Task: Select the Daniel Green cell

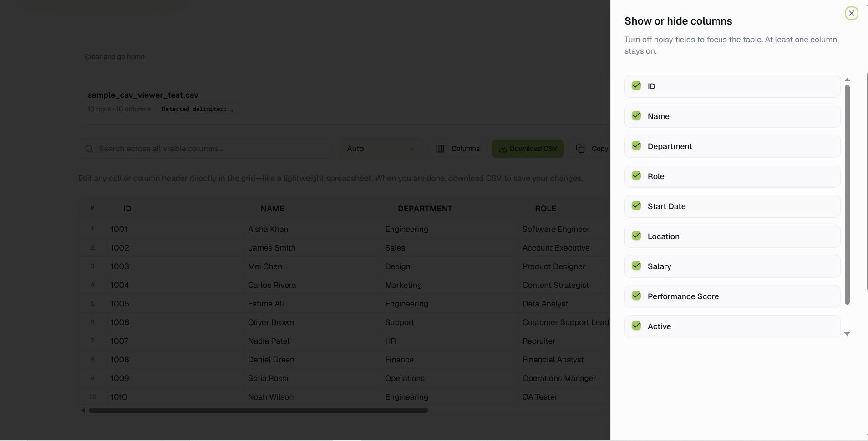Action: pyautogui.click(x=312, y=360)
